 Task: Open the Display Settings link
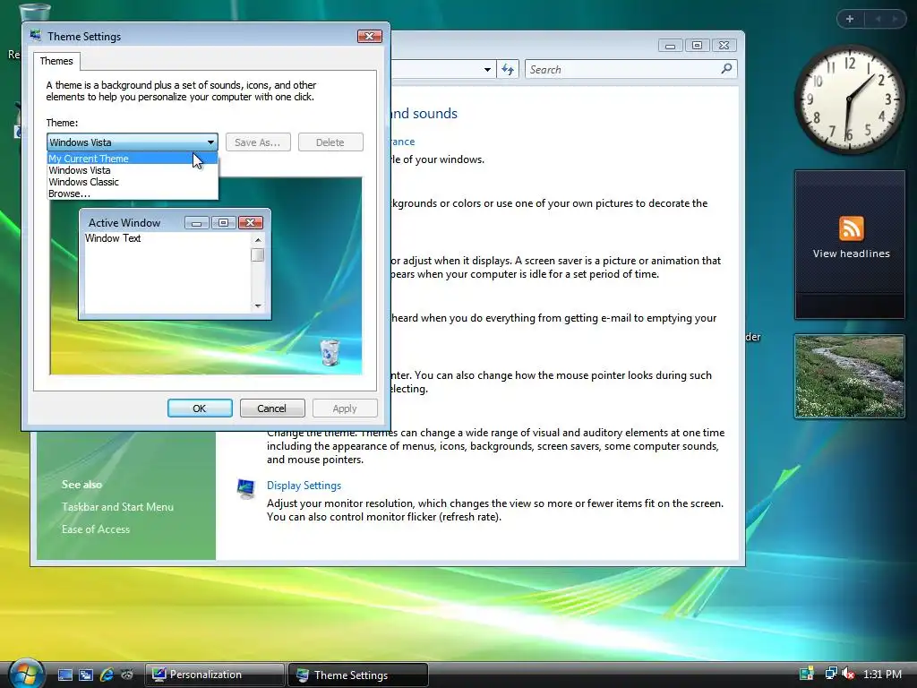(304, 486)
